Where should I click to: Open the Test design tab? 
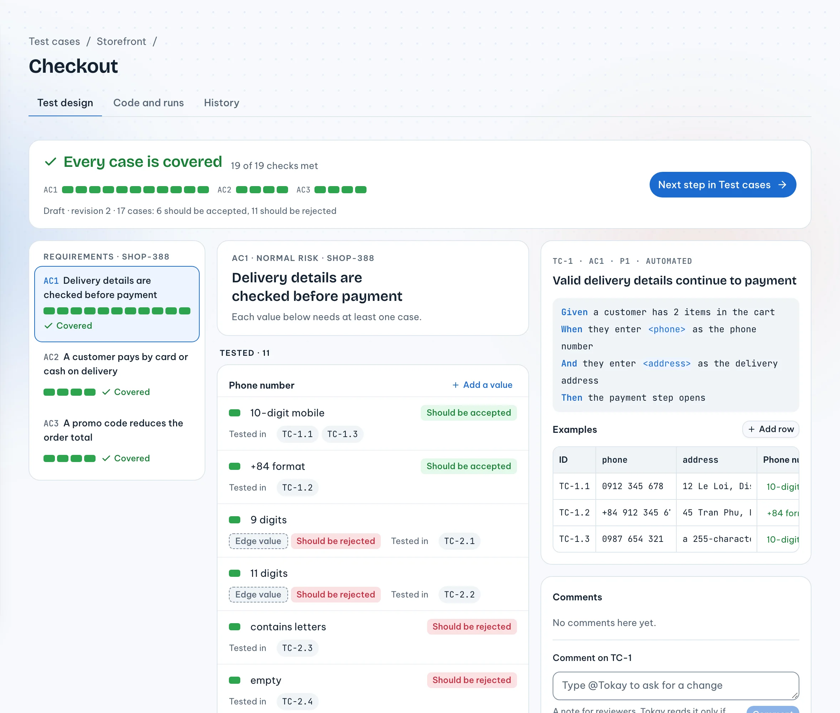click(x=65, y=103)
